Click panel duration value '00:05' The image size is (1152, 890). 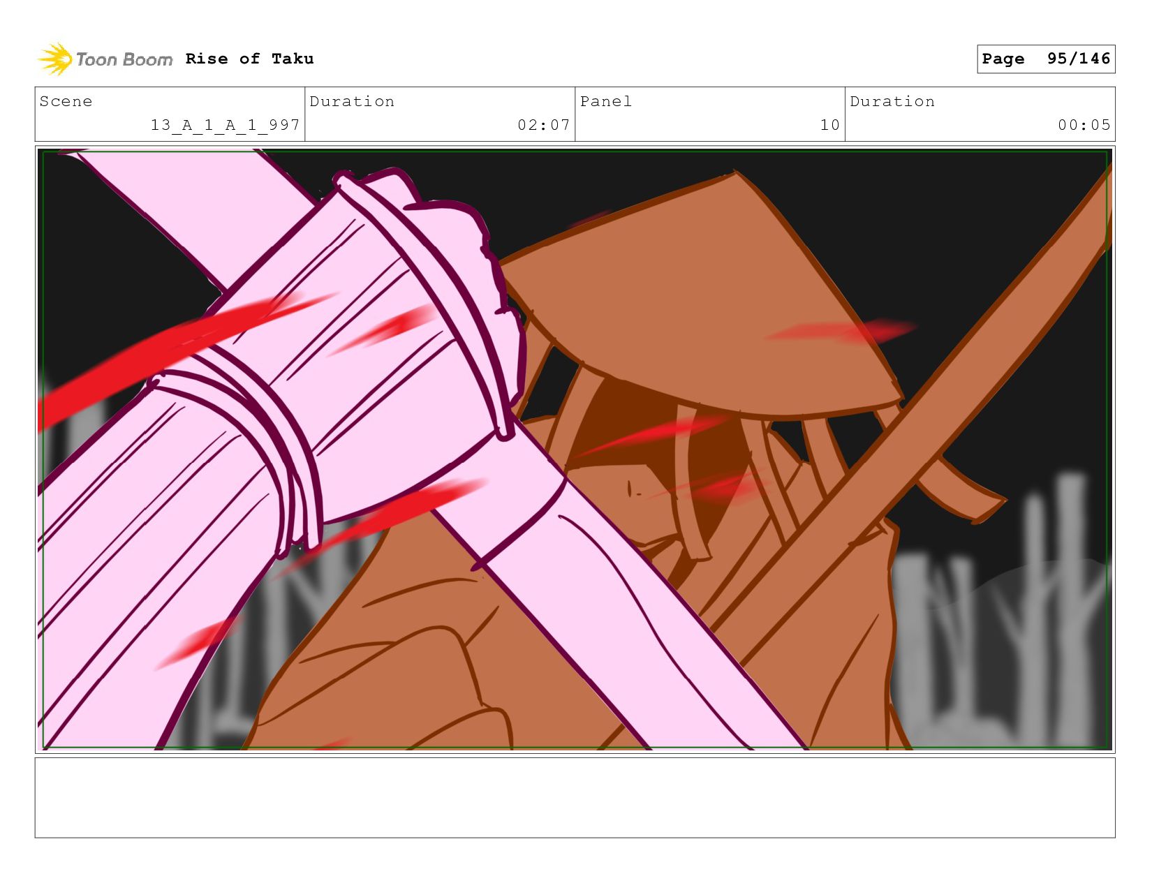click(x=1084, y=125)
